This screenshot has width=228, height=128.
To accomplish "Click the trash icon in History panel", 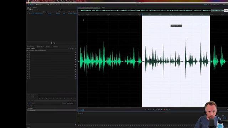I will click(76, 125).
